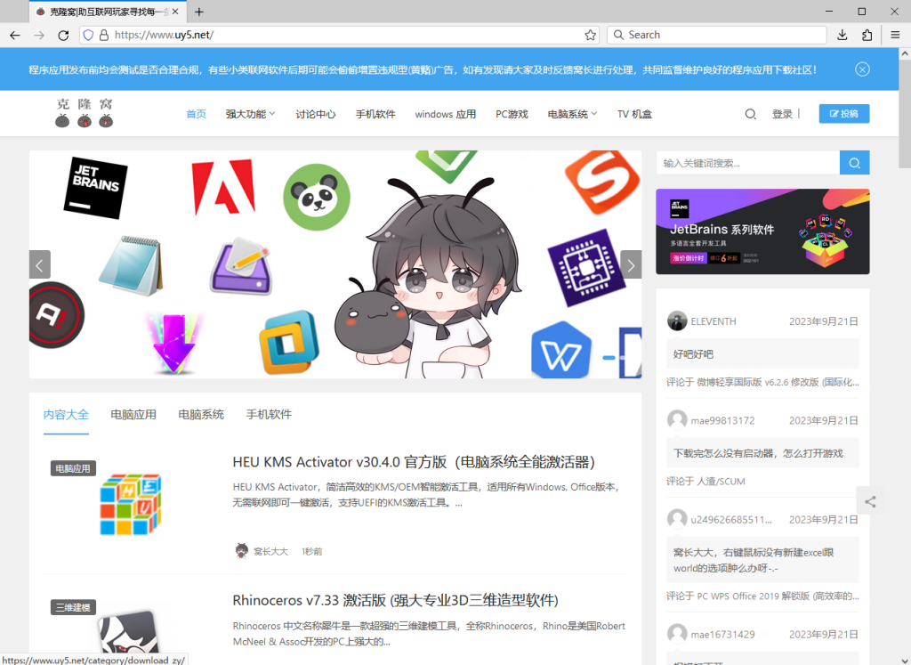Close the 克隆窝 browser tab

[x=175, y=12]
